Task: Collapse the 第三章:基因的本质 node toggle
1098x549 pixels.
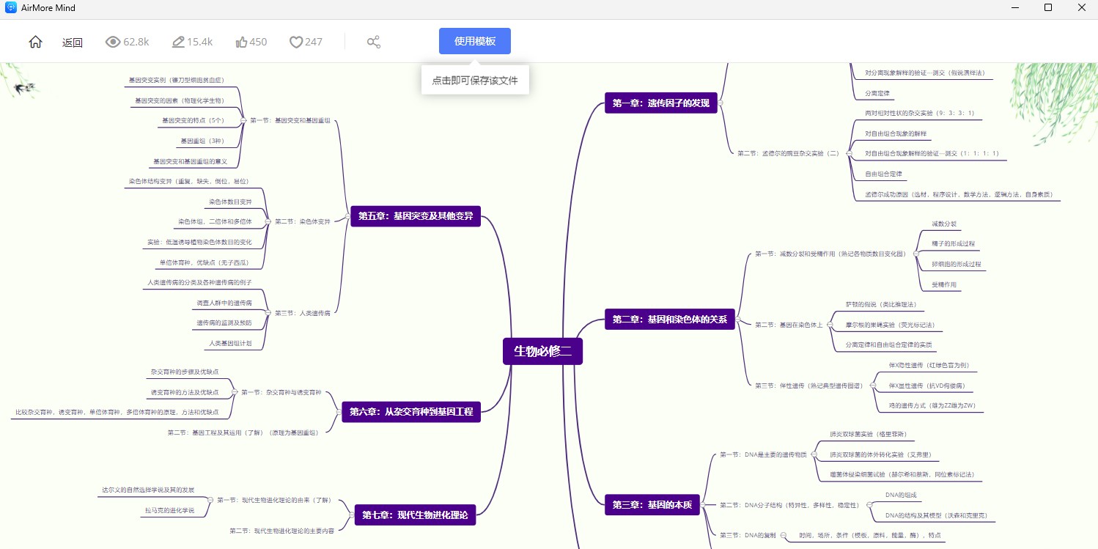Action: click(x=702, y=504)
